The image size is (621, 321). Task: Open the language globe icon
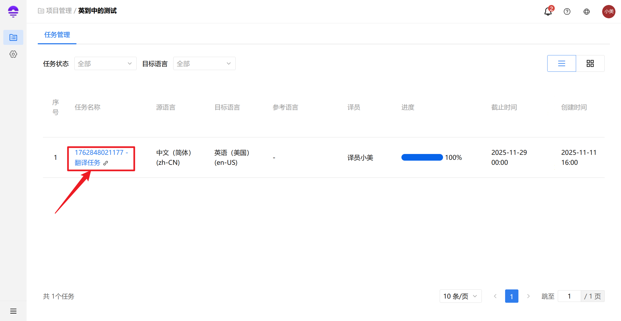(x=586, y=11)
